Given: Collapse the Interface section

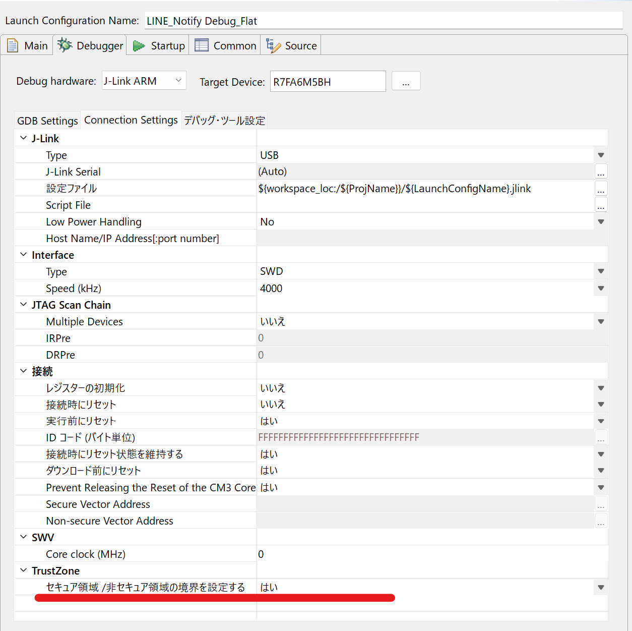Looking at the screenshot, I should tap(23, 254).
